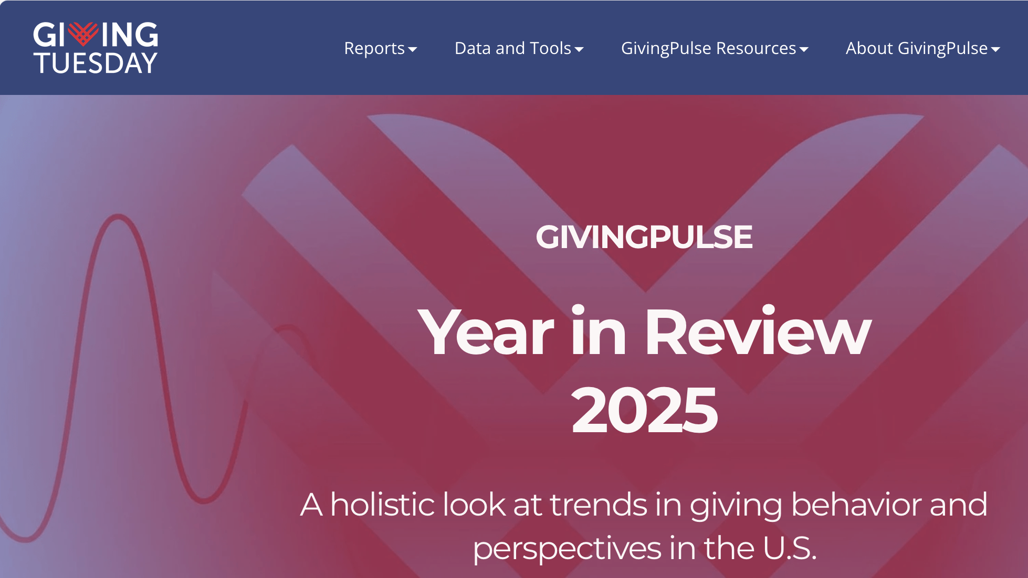This screenshot has width=1028, height=578.
Task: Open GivingPulse Resources menu
Action: click(x=708, y=48)
